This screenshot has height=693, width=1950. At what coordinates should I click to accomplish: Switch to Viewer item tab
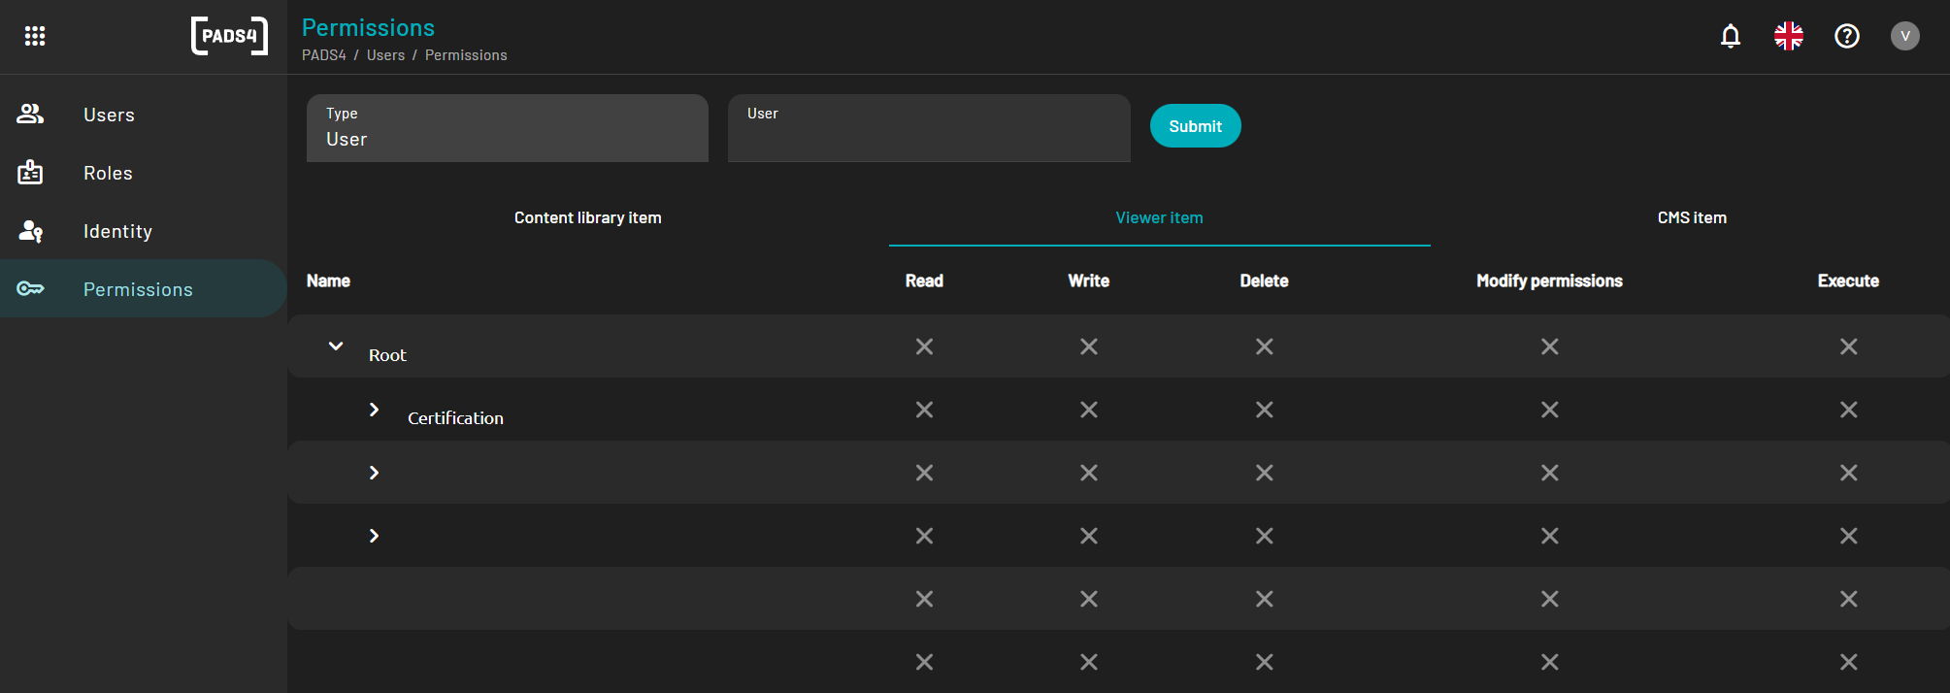coord(1159,217)
